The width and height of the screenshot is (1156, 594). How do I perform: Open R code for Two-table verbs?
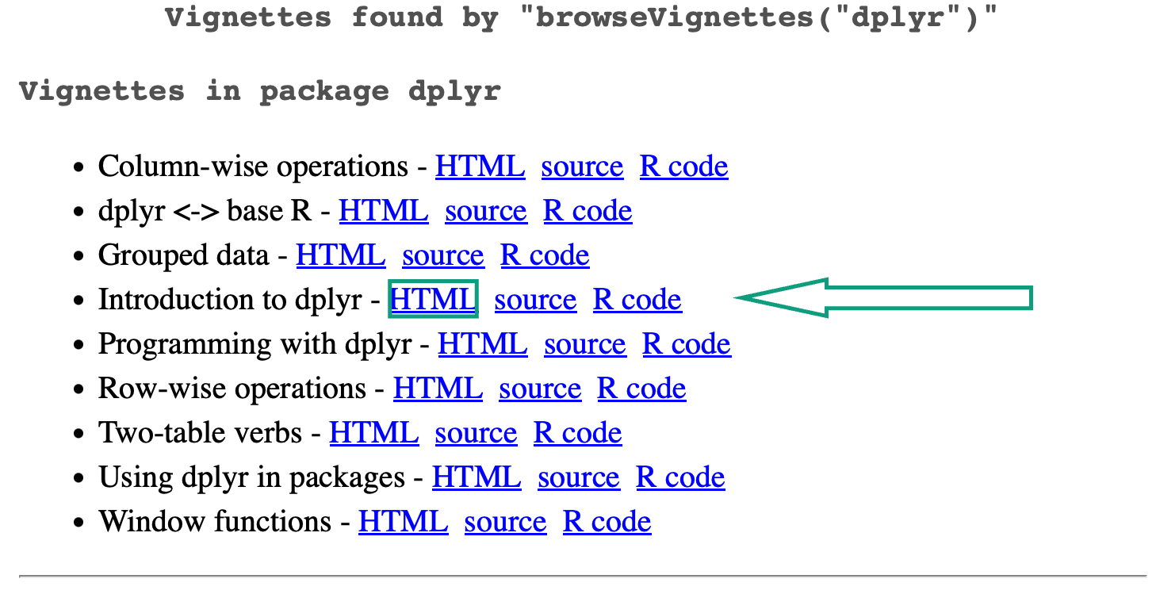coord(578,433)
